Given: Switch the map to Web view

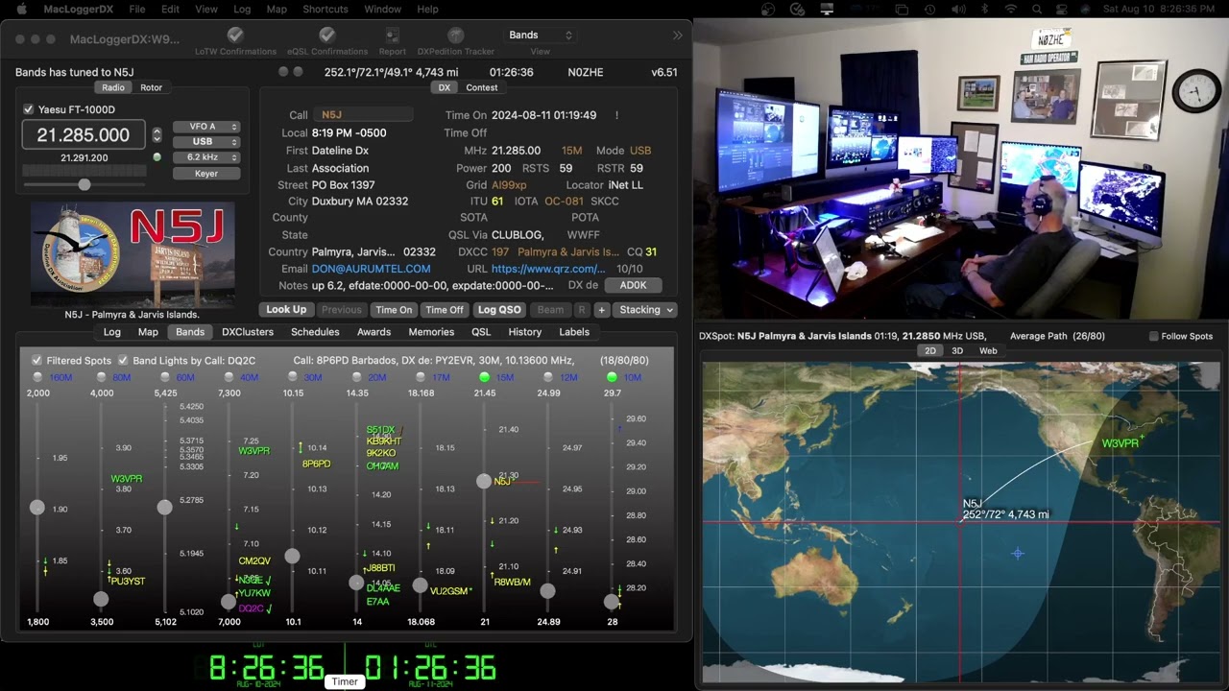Looking at the screenshot, I should 988,350.
